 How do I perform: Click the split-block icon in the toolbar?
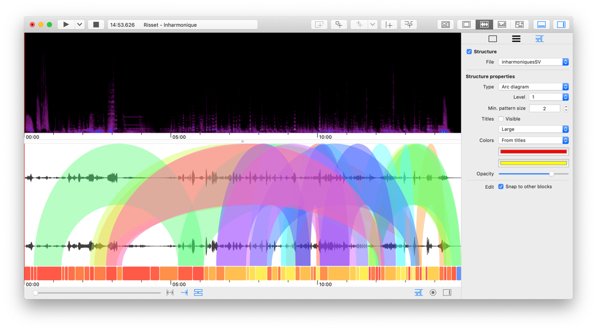[408, 25]
